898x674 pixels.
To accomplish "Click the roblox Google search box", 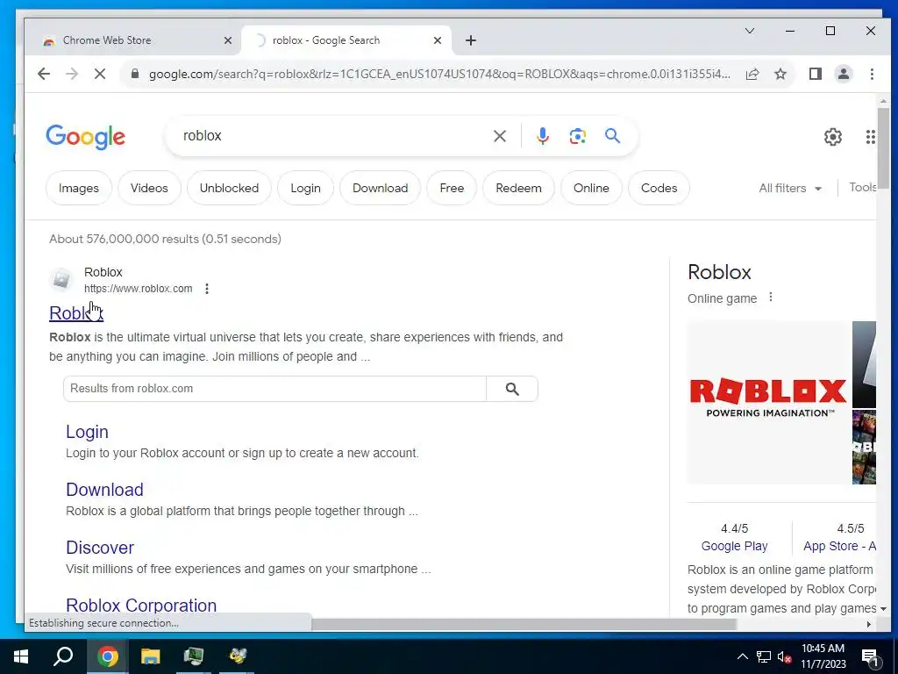I will (335, 136).
